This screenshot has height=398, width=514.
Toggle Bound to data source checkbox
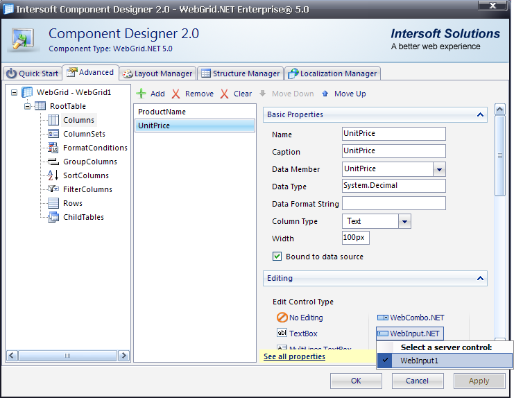tap(277, 257)
